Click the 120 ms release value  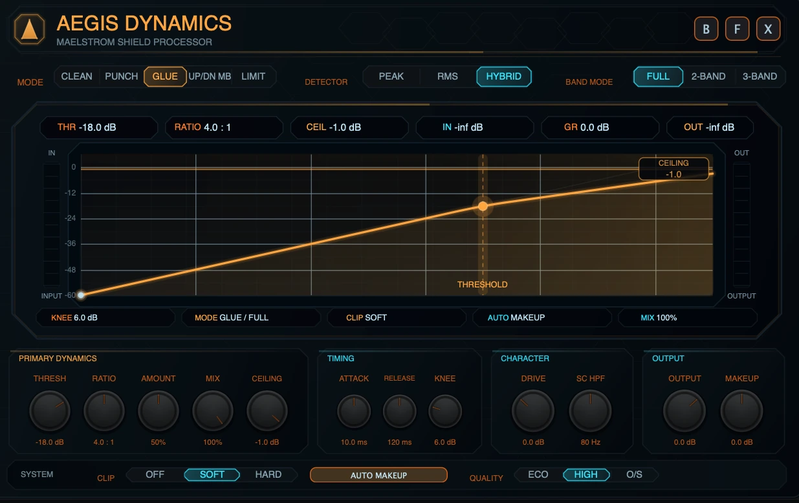pyautogui.click(x=400, y=442)
